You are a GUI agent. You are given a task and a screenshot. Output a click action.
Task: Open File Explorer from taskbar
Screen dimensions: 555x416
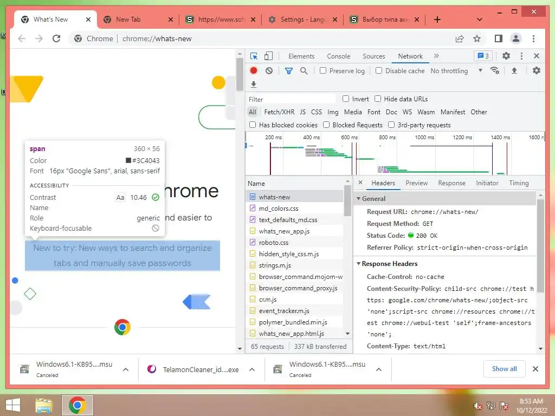tap(43, 405)
